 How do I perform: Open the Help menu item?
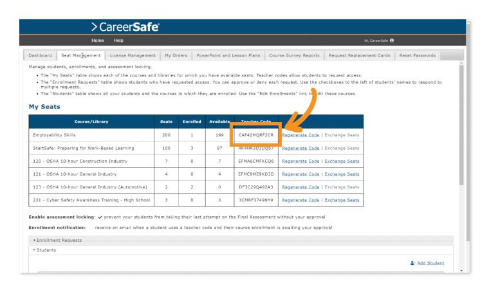coord(118,41)
